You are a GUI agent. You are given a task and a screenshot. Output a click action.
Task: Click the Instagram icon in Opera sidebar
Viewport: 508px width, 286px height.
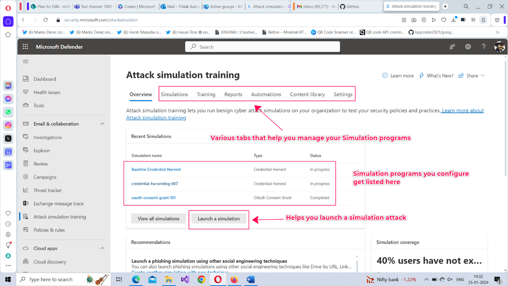pos(8,125)
